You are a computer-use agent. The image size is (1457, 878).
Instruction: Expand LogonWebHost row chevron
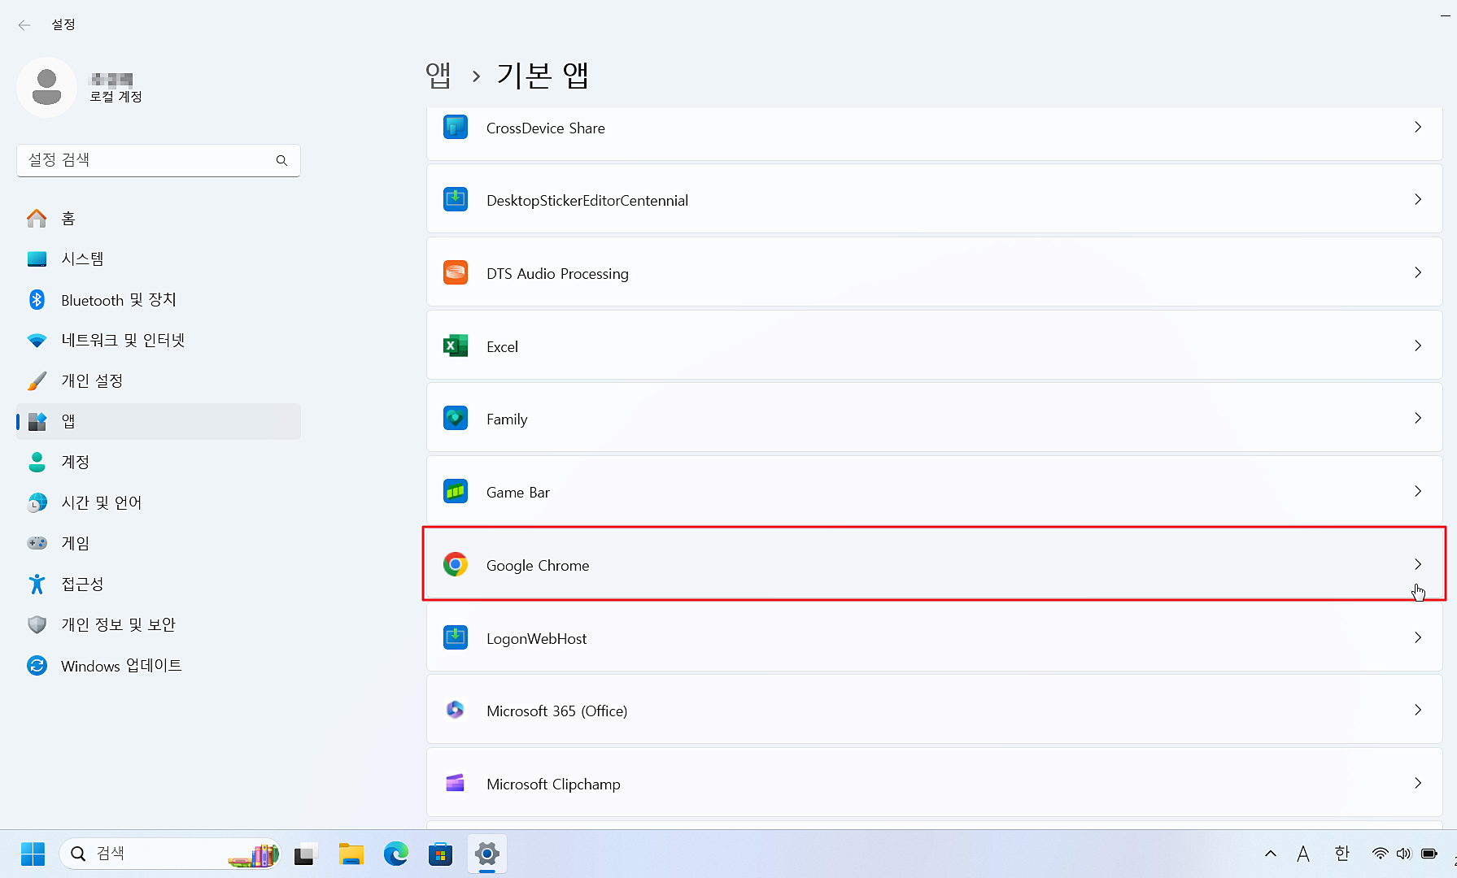(1418, 638)
